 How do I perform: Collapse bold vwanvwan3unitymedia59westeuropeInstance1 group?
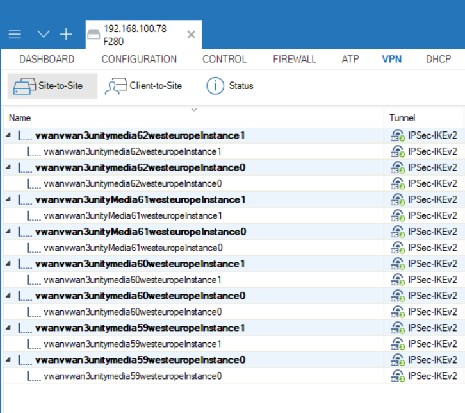tap(8, 328)
